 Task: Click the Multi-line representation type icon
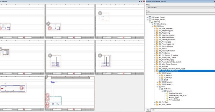coord(162,89)
